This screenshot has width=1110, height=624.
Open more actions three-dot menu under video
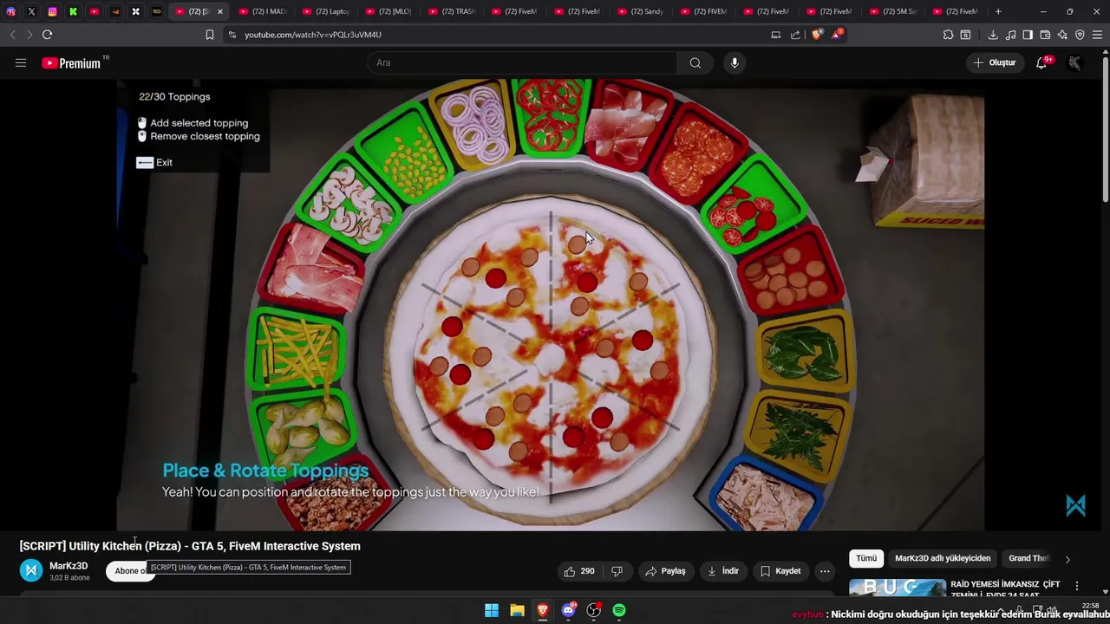[x=825, y=571]
